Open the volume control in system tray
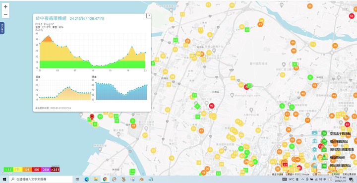The height and width of the screenshot is (183, 357). [x=321, y=180]
